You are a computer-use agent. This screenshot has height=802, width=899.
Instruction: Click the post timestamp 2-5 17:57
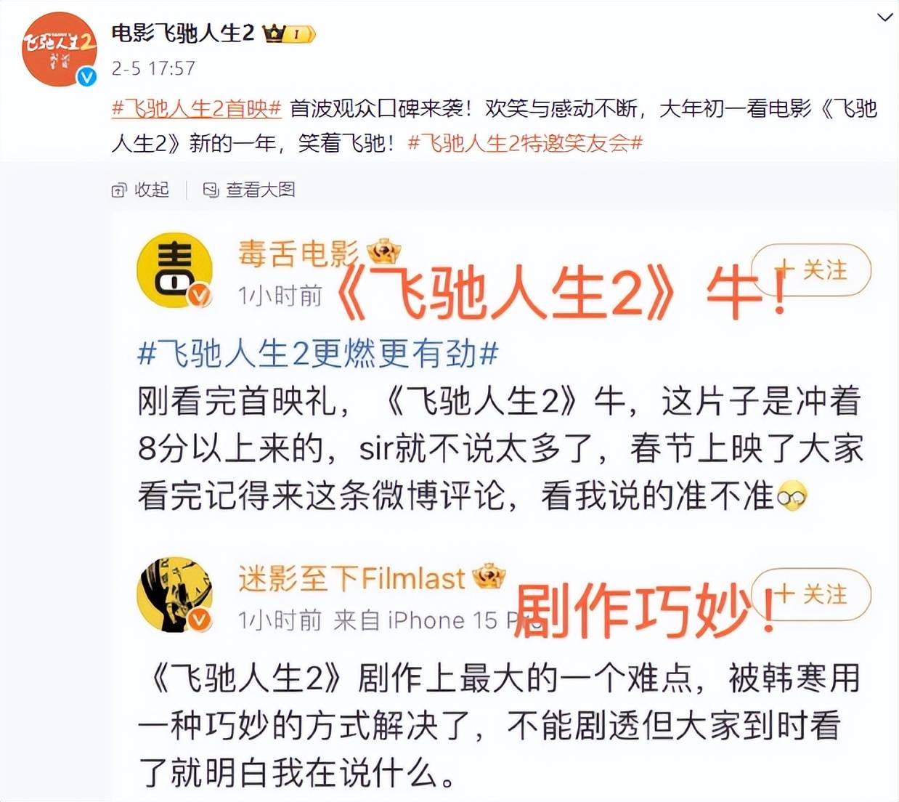pyautogui.click(x=153, y=68)
